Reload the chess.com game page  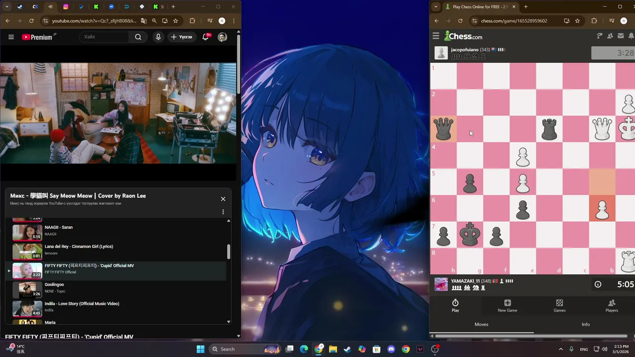pyautogui.click(x=460, y=21)
